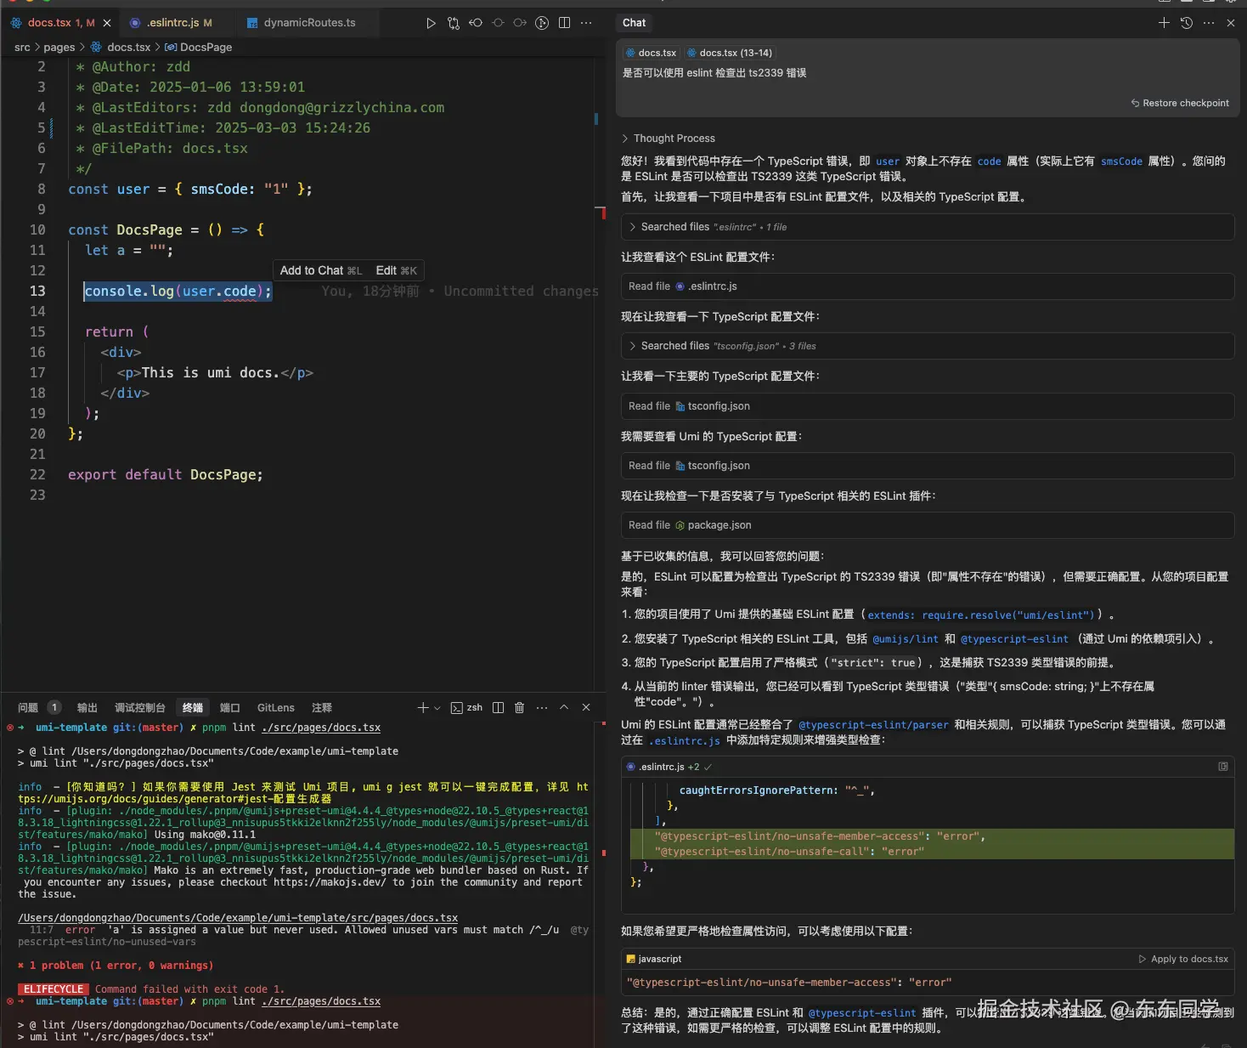The width and height of the screenshot is (1247, 1048).
Task: Open editor More Actions ellipsis
Action: click(586, 23)
